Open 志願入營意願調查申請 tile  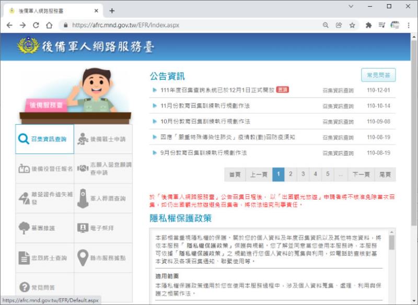(x=103, y=169)
